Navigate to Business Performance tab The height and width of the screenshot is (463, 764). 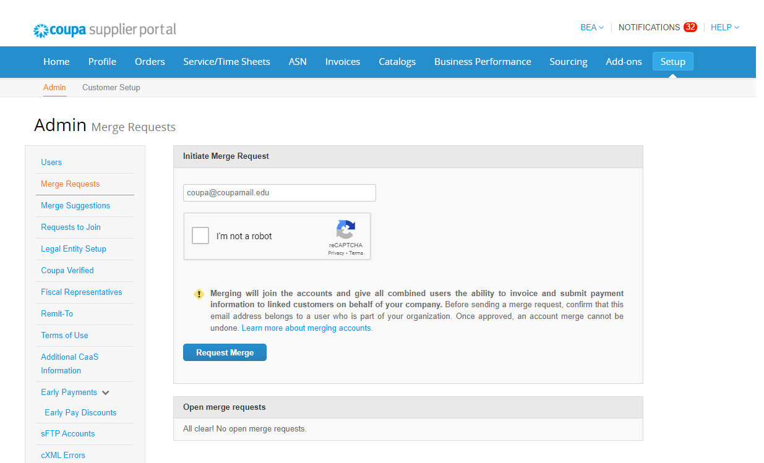click(x=483, y=62)
